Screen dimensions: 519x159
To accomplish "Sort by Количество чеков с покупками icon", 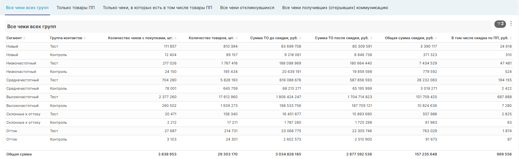I will 176,38.
